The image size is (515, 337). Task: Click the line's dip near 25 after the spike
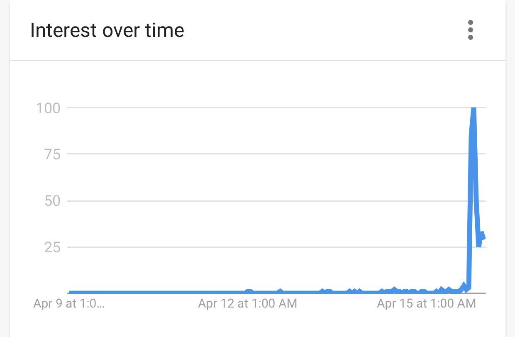coord(479,245)
